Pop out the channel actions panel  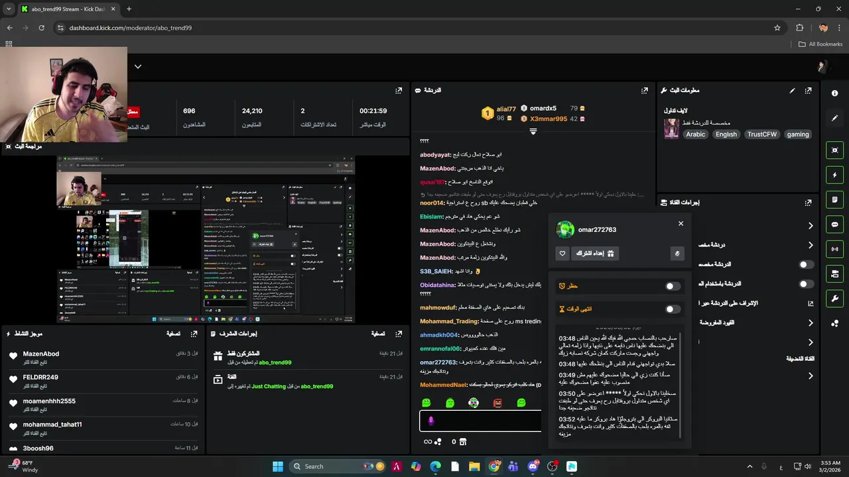(x=808, y=203)
